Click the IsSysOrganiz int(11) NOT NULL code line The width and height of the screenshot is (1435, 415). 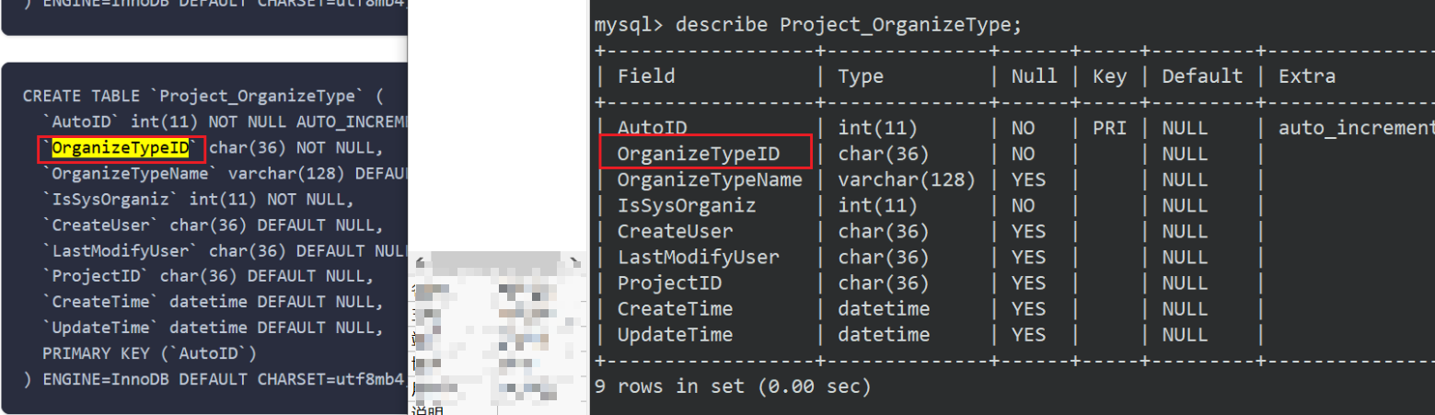tap(198, 199)
